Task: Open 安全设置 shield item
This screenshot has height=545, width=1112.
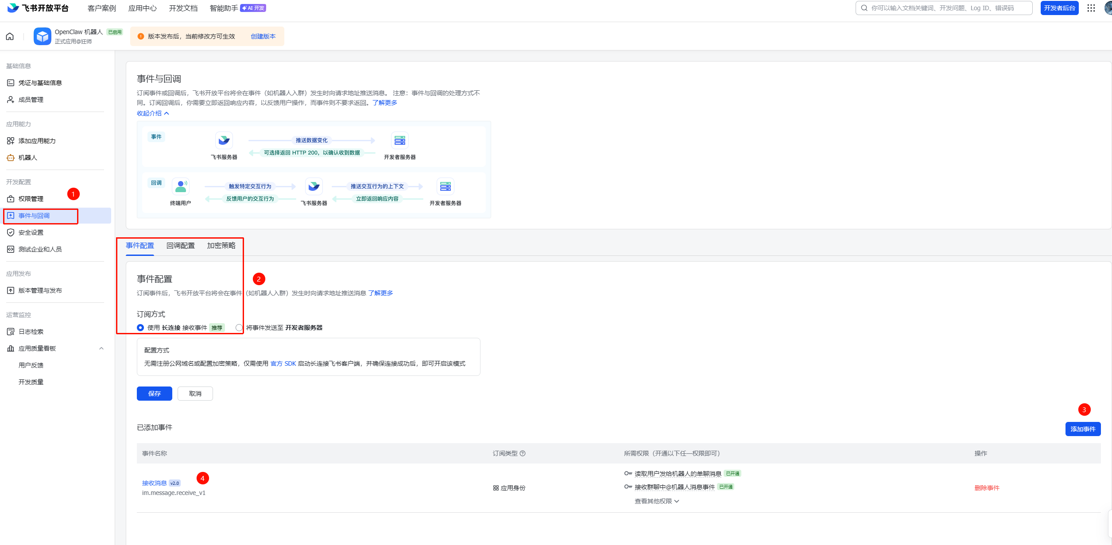Action: 31,232
